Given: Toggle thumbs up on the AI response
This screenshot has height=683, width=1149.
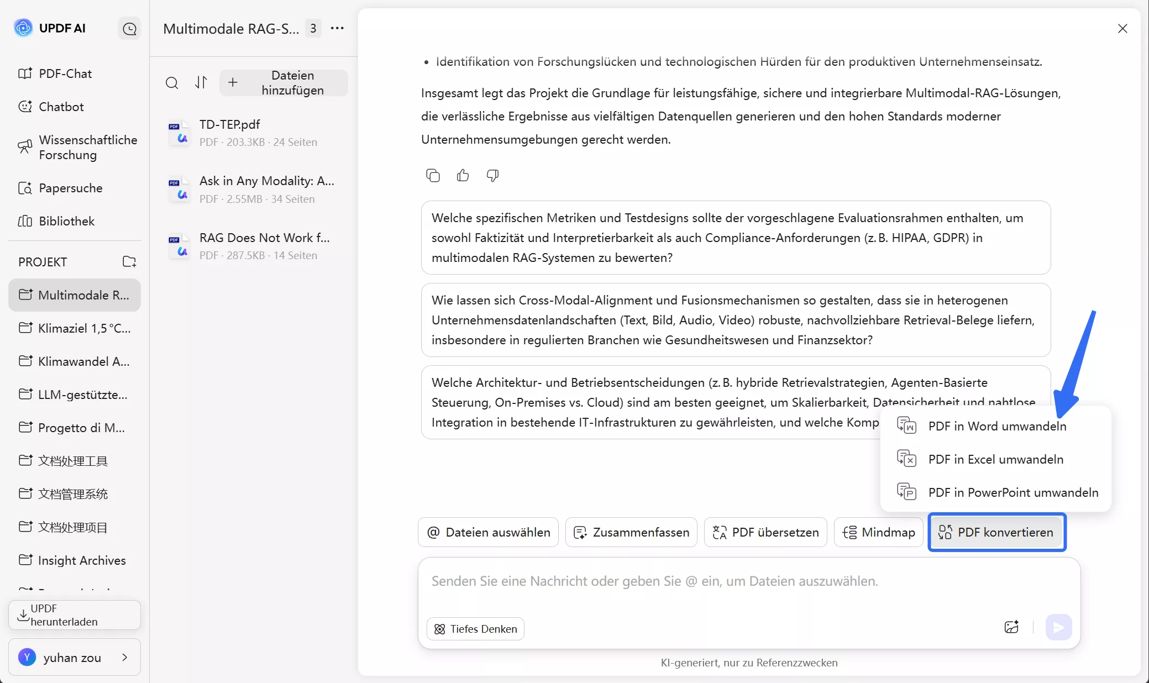Looking at the screenshot, I should click(x=463, y=175).
